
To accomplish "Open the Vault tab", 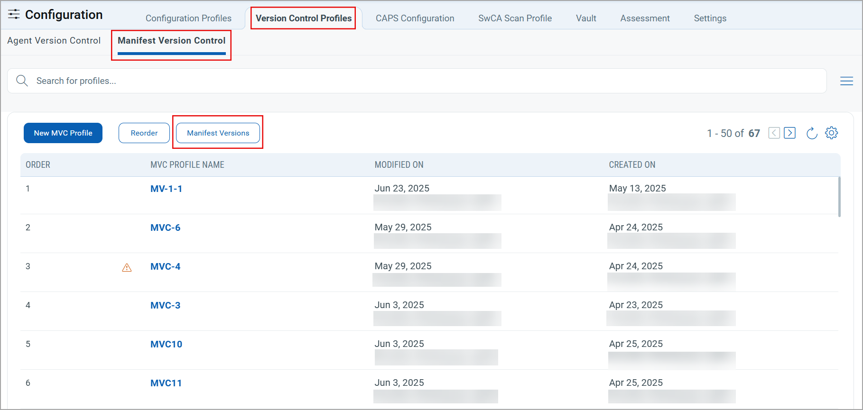I will 586,18.
